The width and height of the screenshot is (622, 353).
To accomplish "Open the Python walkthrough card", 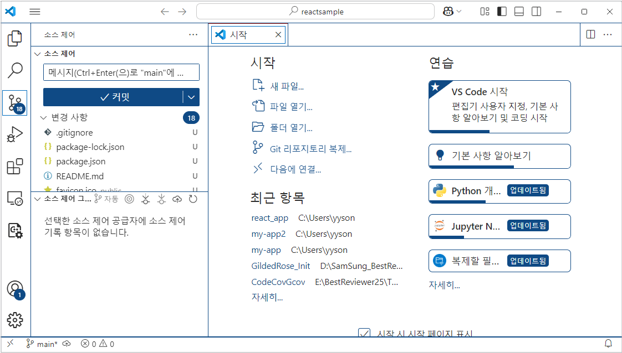I will [x=499, y=191].
